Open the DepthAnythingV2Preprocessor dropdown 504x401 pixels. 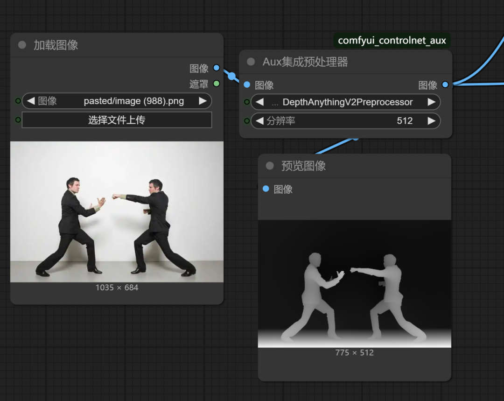pyautogui.click(x=345, y=102)
